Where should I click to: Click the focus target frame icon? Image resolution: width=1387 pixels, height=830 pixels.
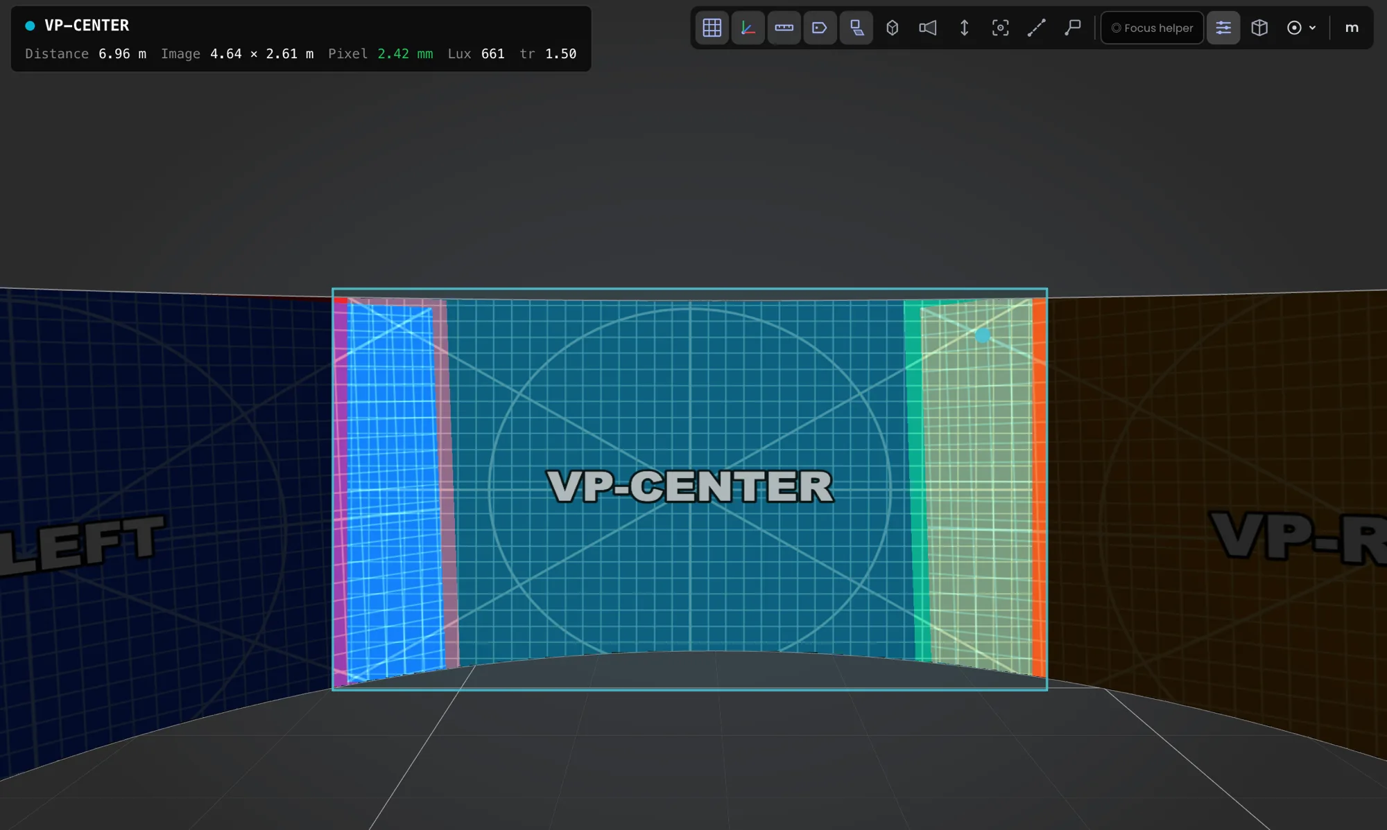point(1000,28)
